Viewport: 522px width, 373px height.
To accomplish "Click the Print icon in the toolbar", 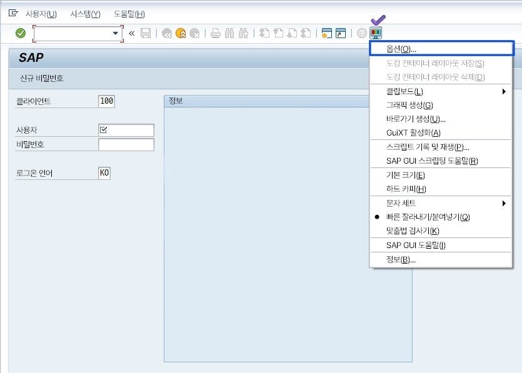I will 215,34.
